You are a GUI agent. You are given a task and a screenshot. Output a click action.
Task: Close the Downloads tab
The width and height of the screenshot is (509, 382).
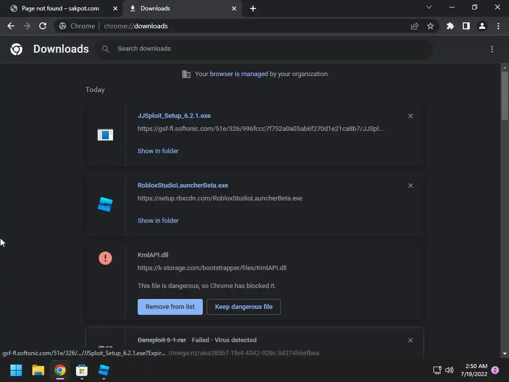pyautogui.click(x=234, y=8)
